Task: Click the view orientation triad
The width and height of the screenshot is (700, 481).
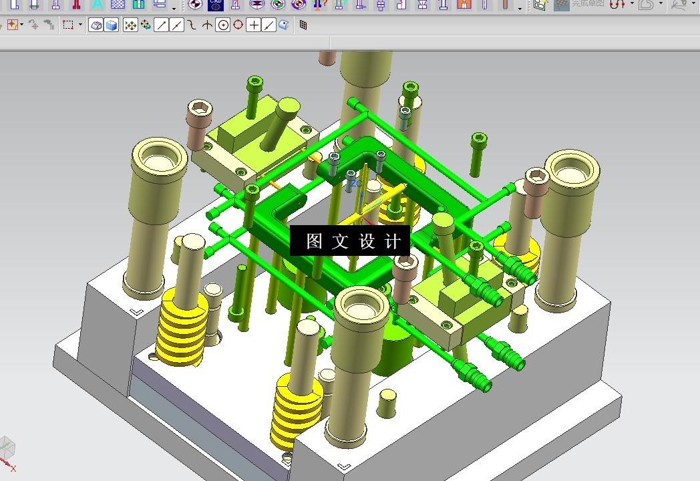Action: tap(7, 454)
